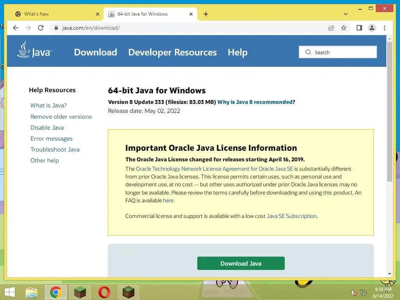Open the tab search dropdown arrow
This screenshot has height=300, width=400.
click(x=346, y=14)
